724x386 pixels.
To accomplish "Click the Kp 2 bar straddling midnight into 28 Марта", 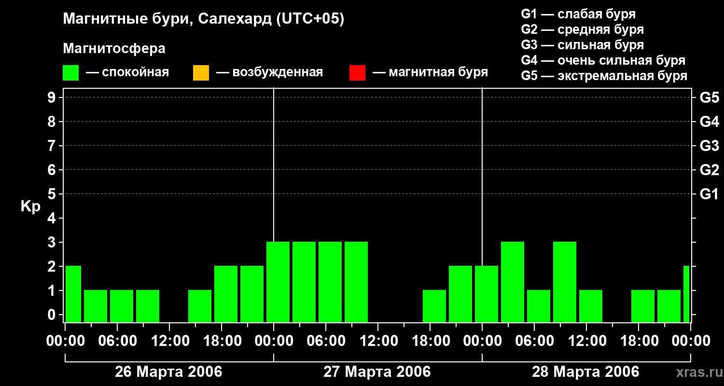I will pyautogui.click(x=487, y=294).
